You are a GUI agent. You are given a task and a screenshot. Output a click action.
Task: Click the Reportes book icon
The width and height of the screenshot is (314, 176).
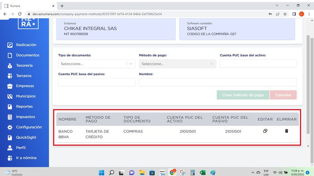[x=10, y=106]
